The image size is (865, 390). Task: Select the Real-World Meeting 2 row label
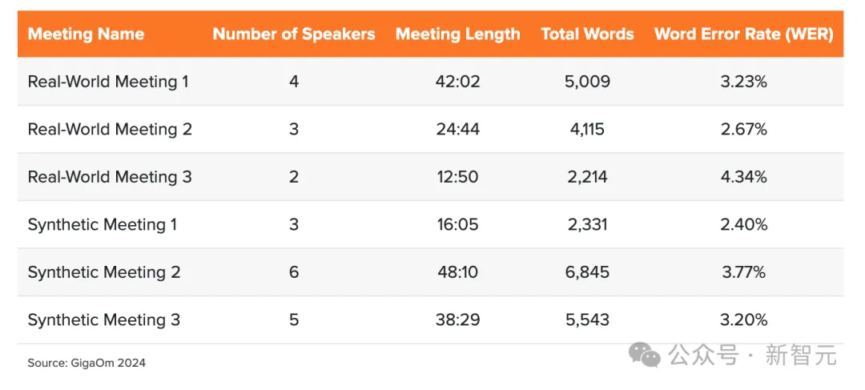click(x=110, y=130)
